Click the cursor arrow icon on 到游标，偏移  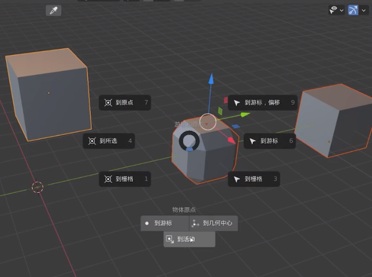pyautogui.click(x=237, y=103)
